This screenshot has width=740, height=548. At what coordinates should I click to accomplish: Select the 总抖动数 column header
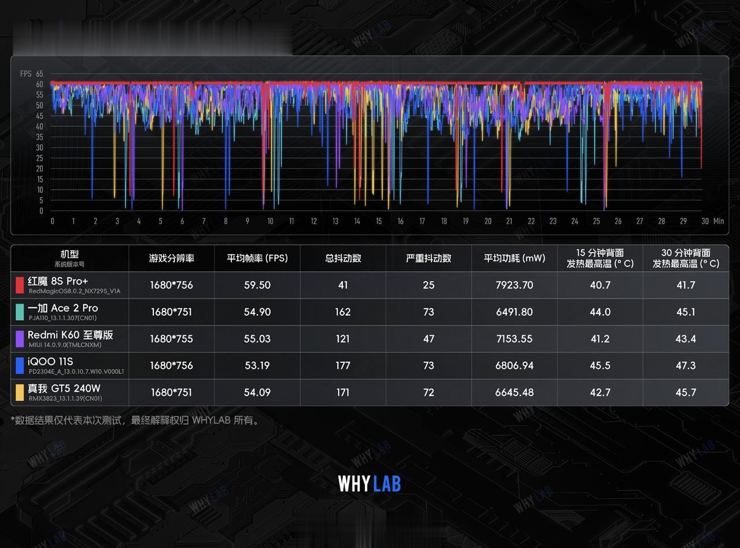[x=343, y=258]
